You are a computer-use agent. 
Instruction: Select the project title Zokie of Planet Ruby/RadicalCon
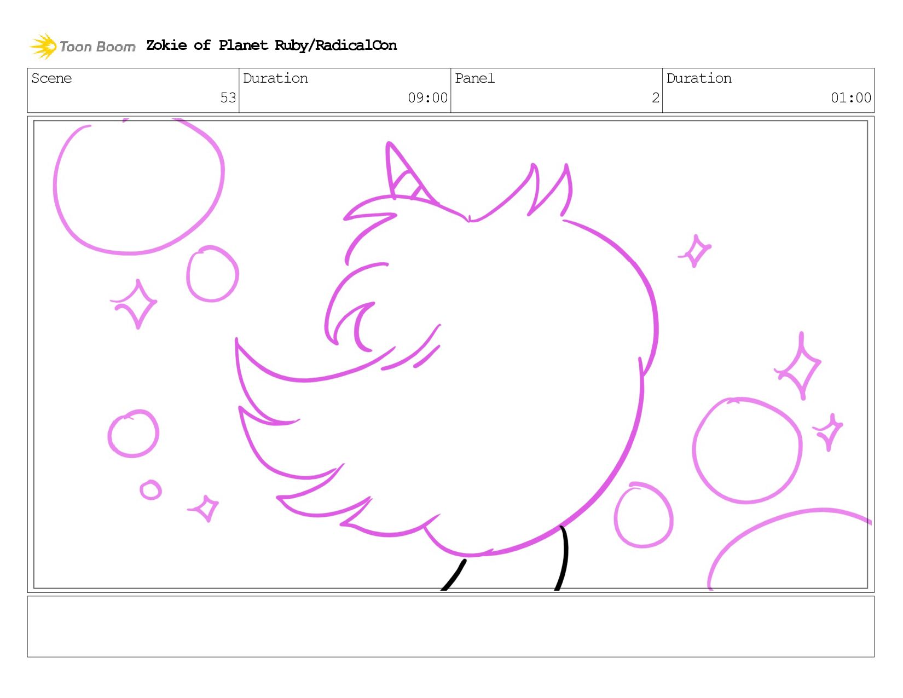(271, 45)
